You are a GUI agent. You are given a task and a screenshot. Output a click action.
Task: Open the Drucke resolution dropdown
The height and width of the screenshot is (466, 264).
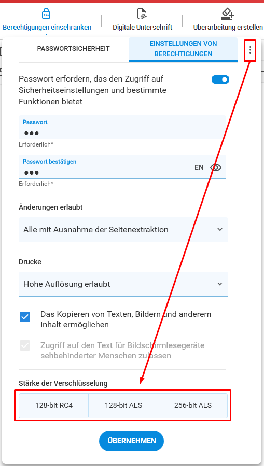click(123, 284)
